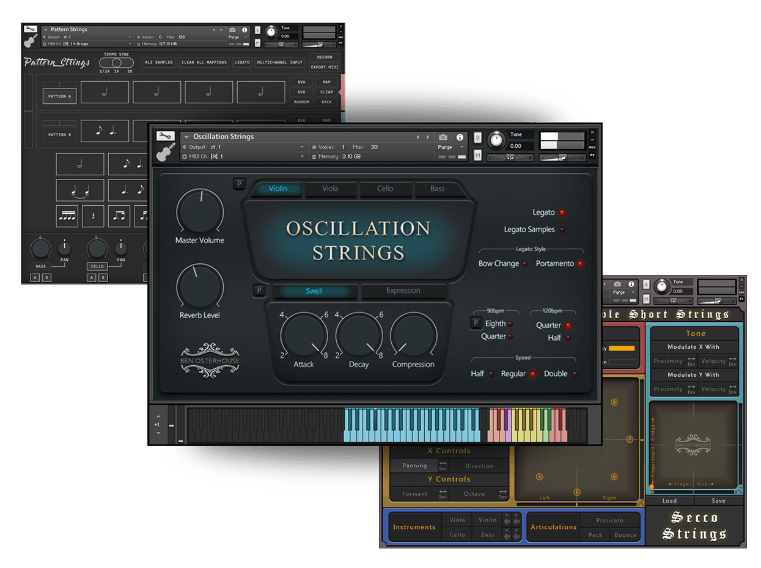Click the camera snapshot icon in Pattern Strings
The height and width of the screenshot is (568, 761).
coord(232,29)
